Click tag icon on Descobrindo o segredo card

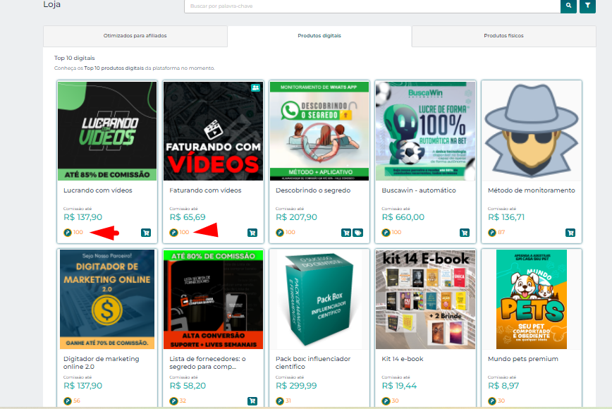(357, 233)
